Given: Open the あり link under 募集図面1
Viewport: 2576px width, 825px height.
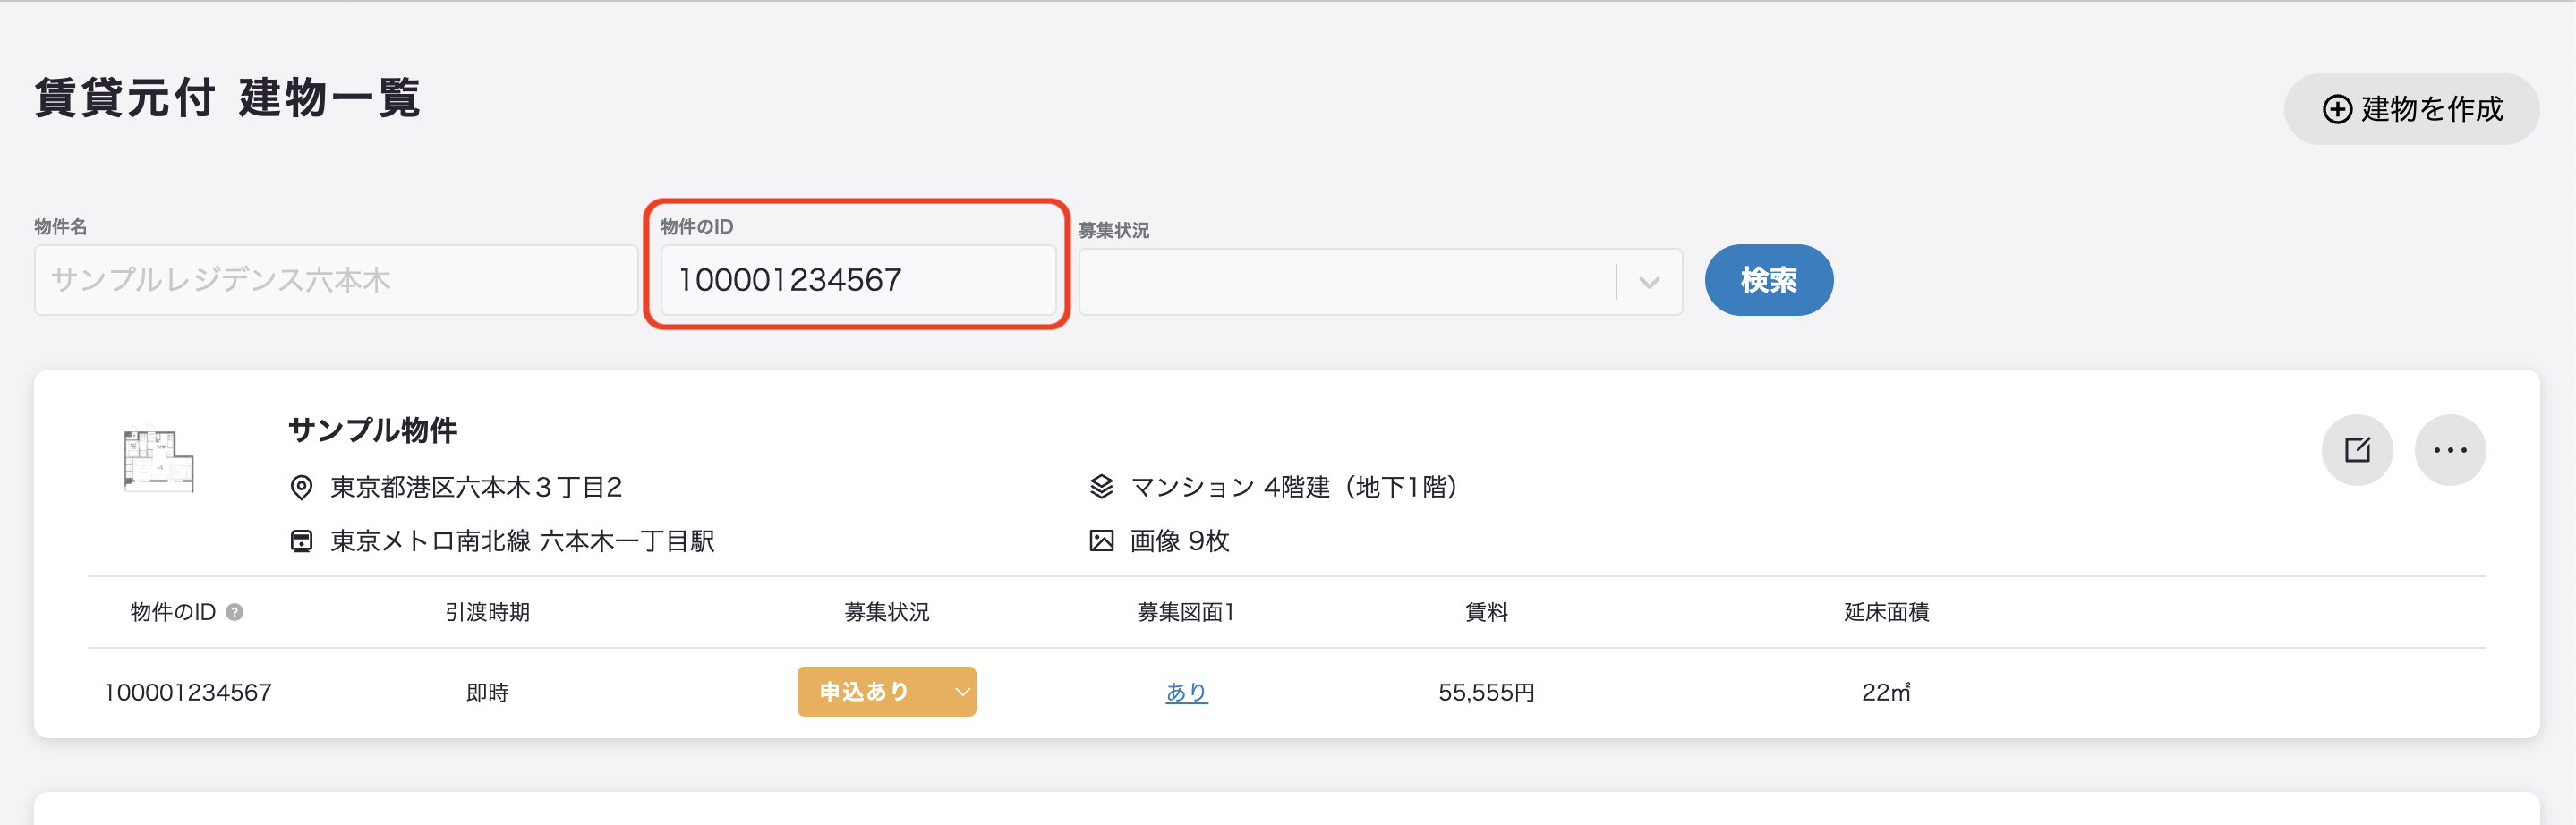Looking at the screenshot, I should click(1186, 692).
